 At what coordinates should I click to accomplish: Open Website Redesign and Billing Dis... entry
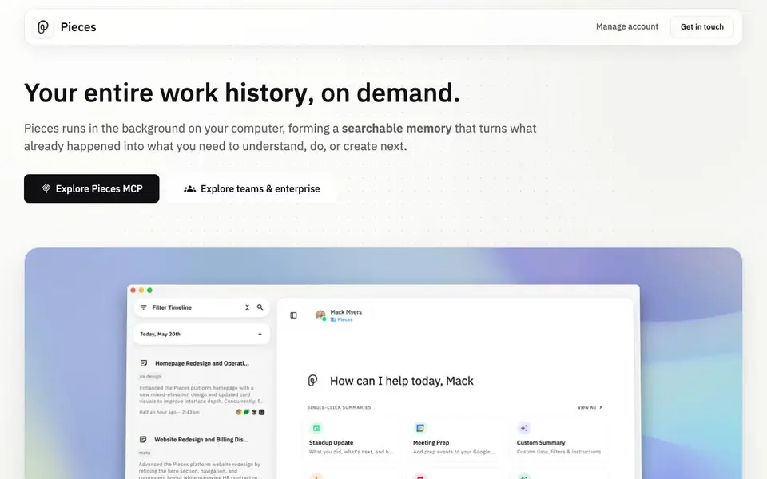tap(201, 439)
